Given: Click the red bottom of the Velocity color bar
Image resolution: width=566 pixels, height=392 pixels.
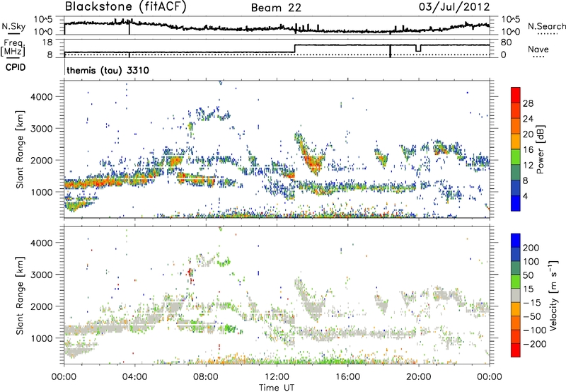Looking at the screenshot, I should (516, 350).
